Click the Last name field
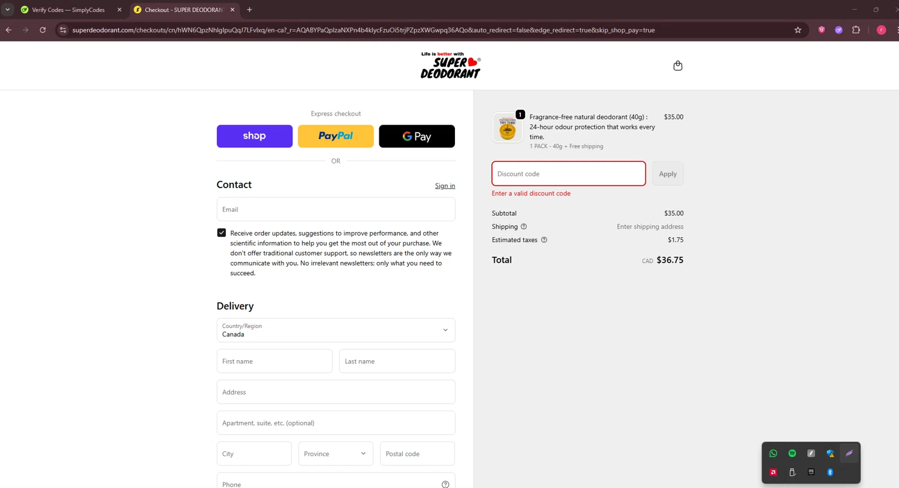Image resolution: width=899 pixels, height=488 pixels. 397,362
